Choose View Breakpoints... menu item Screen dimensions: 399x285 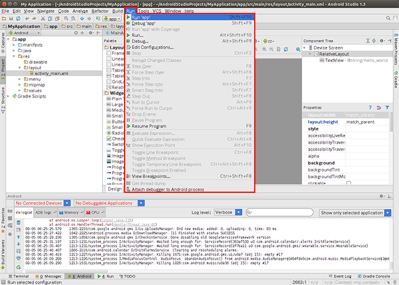pos(190,176)
